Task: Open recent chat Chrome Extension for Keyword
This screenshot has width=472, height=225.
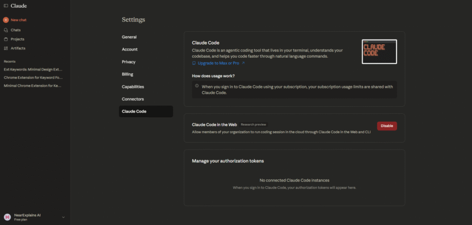Action: coord(33,78)
